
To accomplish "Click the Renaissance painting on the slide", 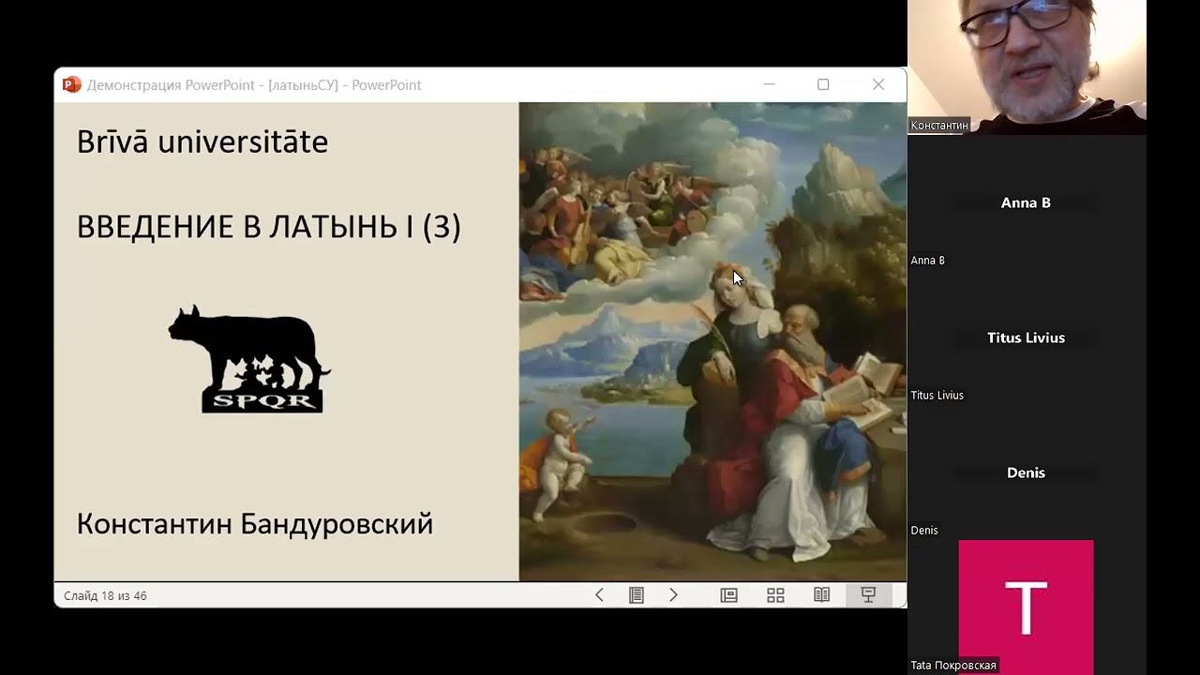I will (x=712, y=341).
